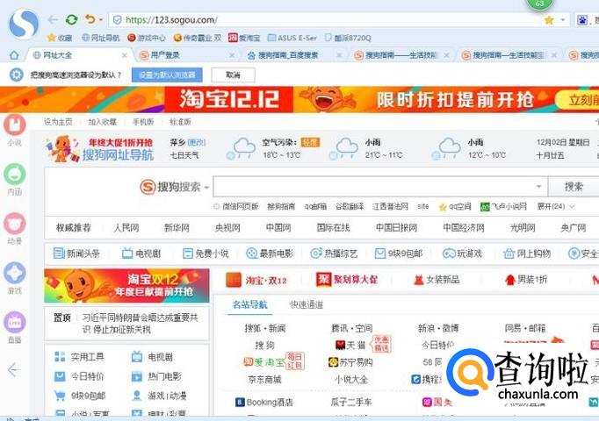
Task: Open the 淘宝12.12 top banner
Action: click(x=299, y=99)
